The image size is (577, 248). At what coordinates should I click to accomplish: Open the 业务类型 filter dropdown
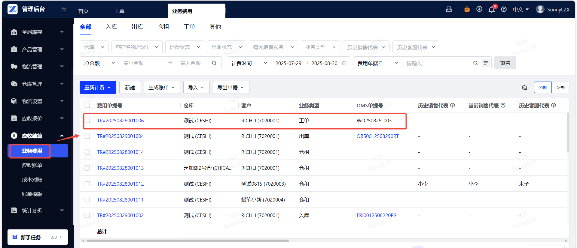320,47
